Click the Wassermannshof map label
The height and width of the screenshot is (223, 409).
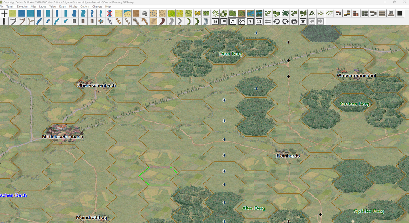357,76
